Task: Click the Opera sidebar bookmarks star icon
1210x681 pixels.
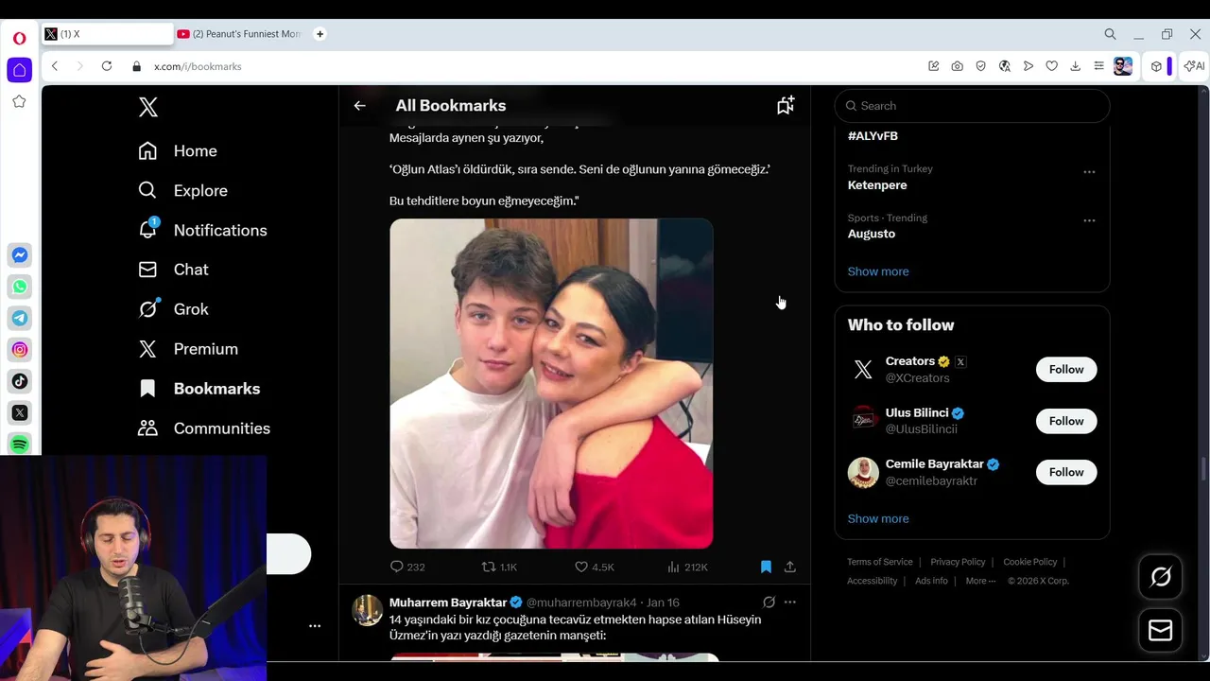Action: click(19, 101)
